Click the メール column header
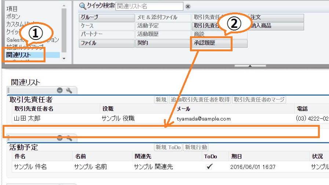The width and height of the screenshot is (329, 185). [x=183, y=109]
